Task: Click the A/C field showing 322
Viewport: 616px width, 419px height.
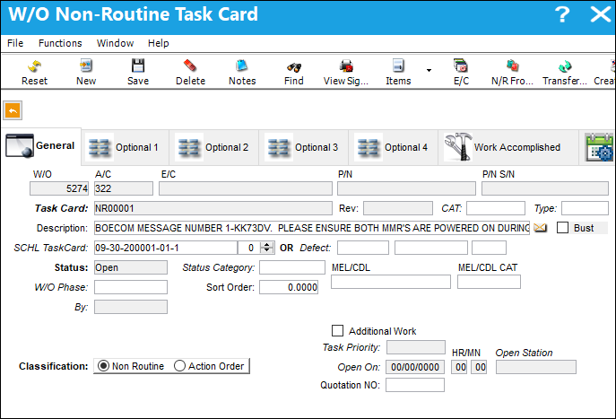Action: tap(124, 188)
